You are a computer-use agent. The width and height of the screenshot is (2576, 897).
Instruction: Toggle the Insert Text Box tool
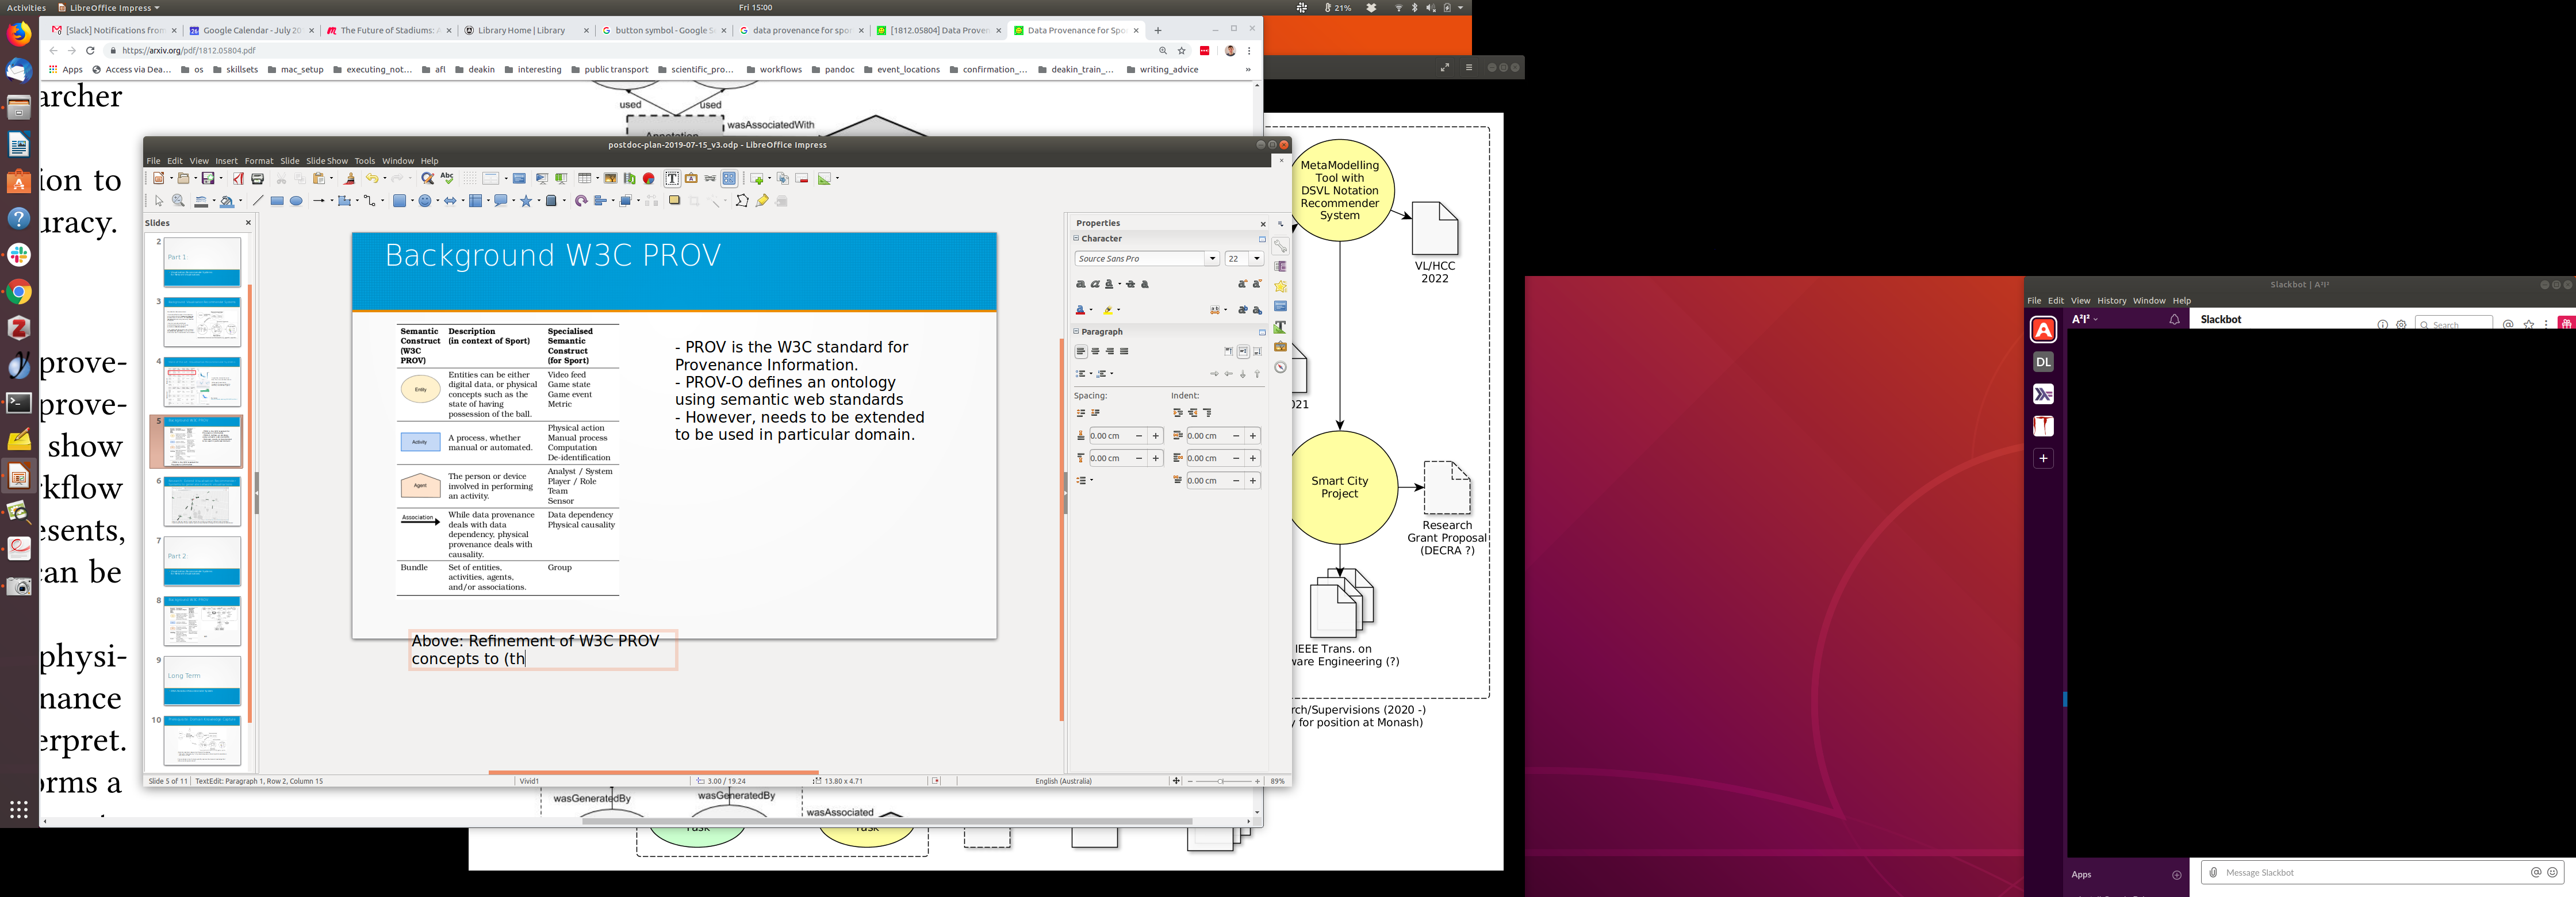(x=672, y=178)
